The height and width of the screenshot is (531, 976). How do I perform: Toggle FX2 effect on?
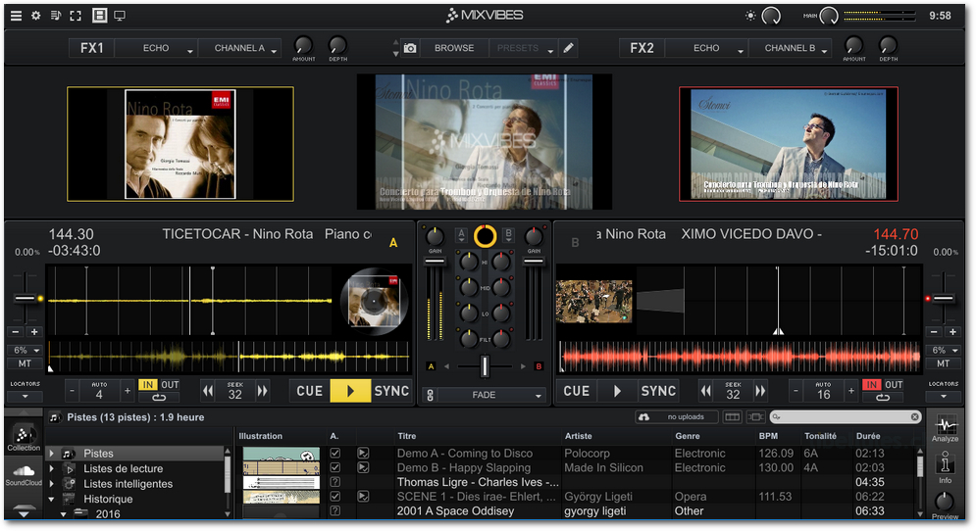(x=642, y=48)
